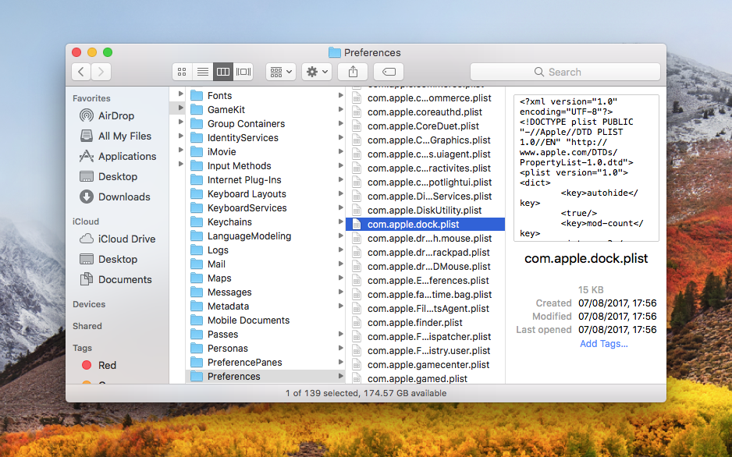Open Applications in the sidebar
The height and width of the screenshot is (457, 732).
click(116, 156)
